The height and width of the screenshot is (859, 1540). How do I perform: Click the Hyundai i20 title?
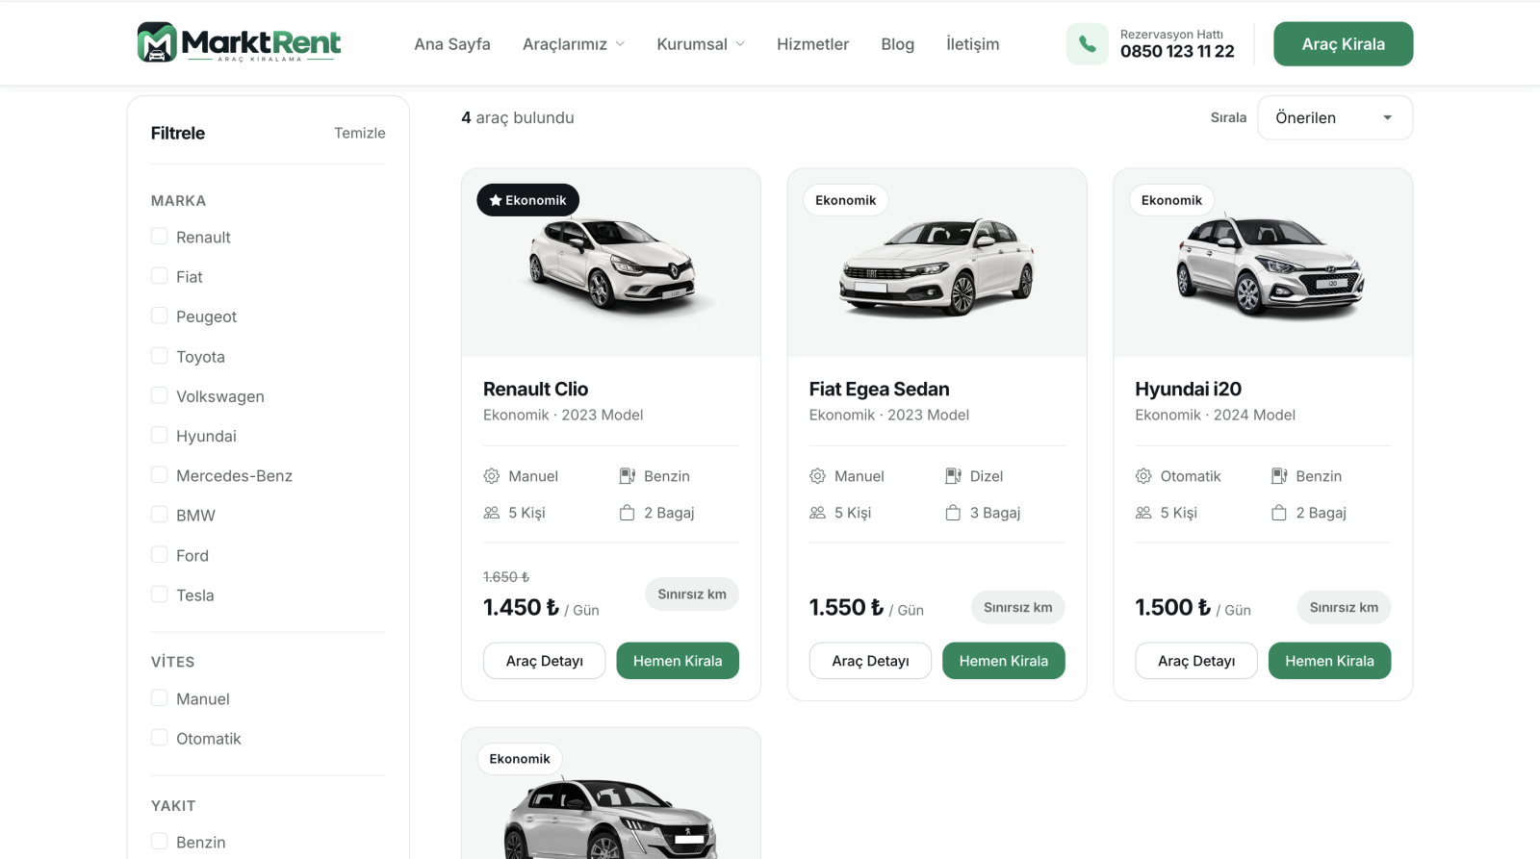point(1189,389)
